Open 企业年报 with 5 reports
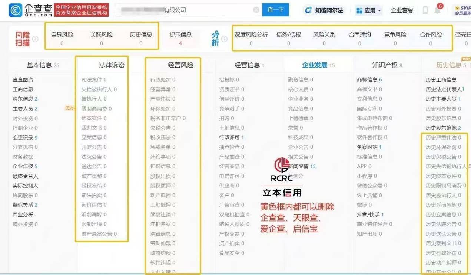The width and height of the screenshot is (471, 275). 25,166
